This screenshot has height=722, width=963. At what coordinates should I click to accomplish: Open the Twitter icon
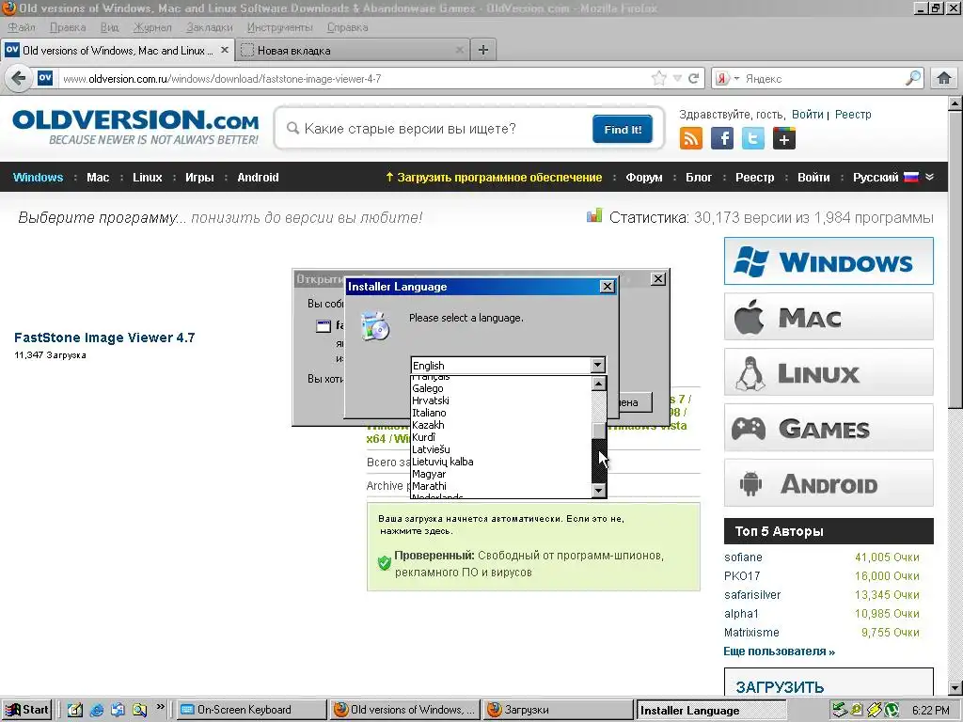pyautogui.click(x=753, y=138)
